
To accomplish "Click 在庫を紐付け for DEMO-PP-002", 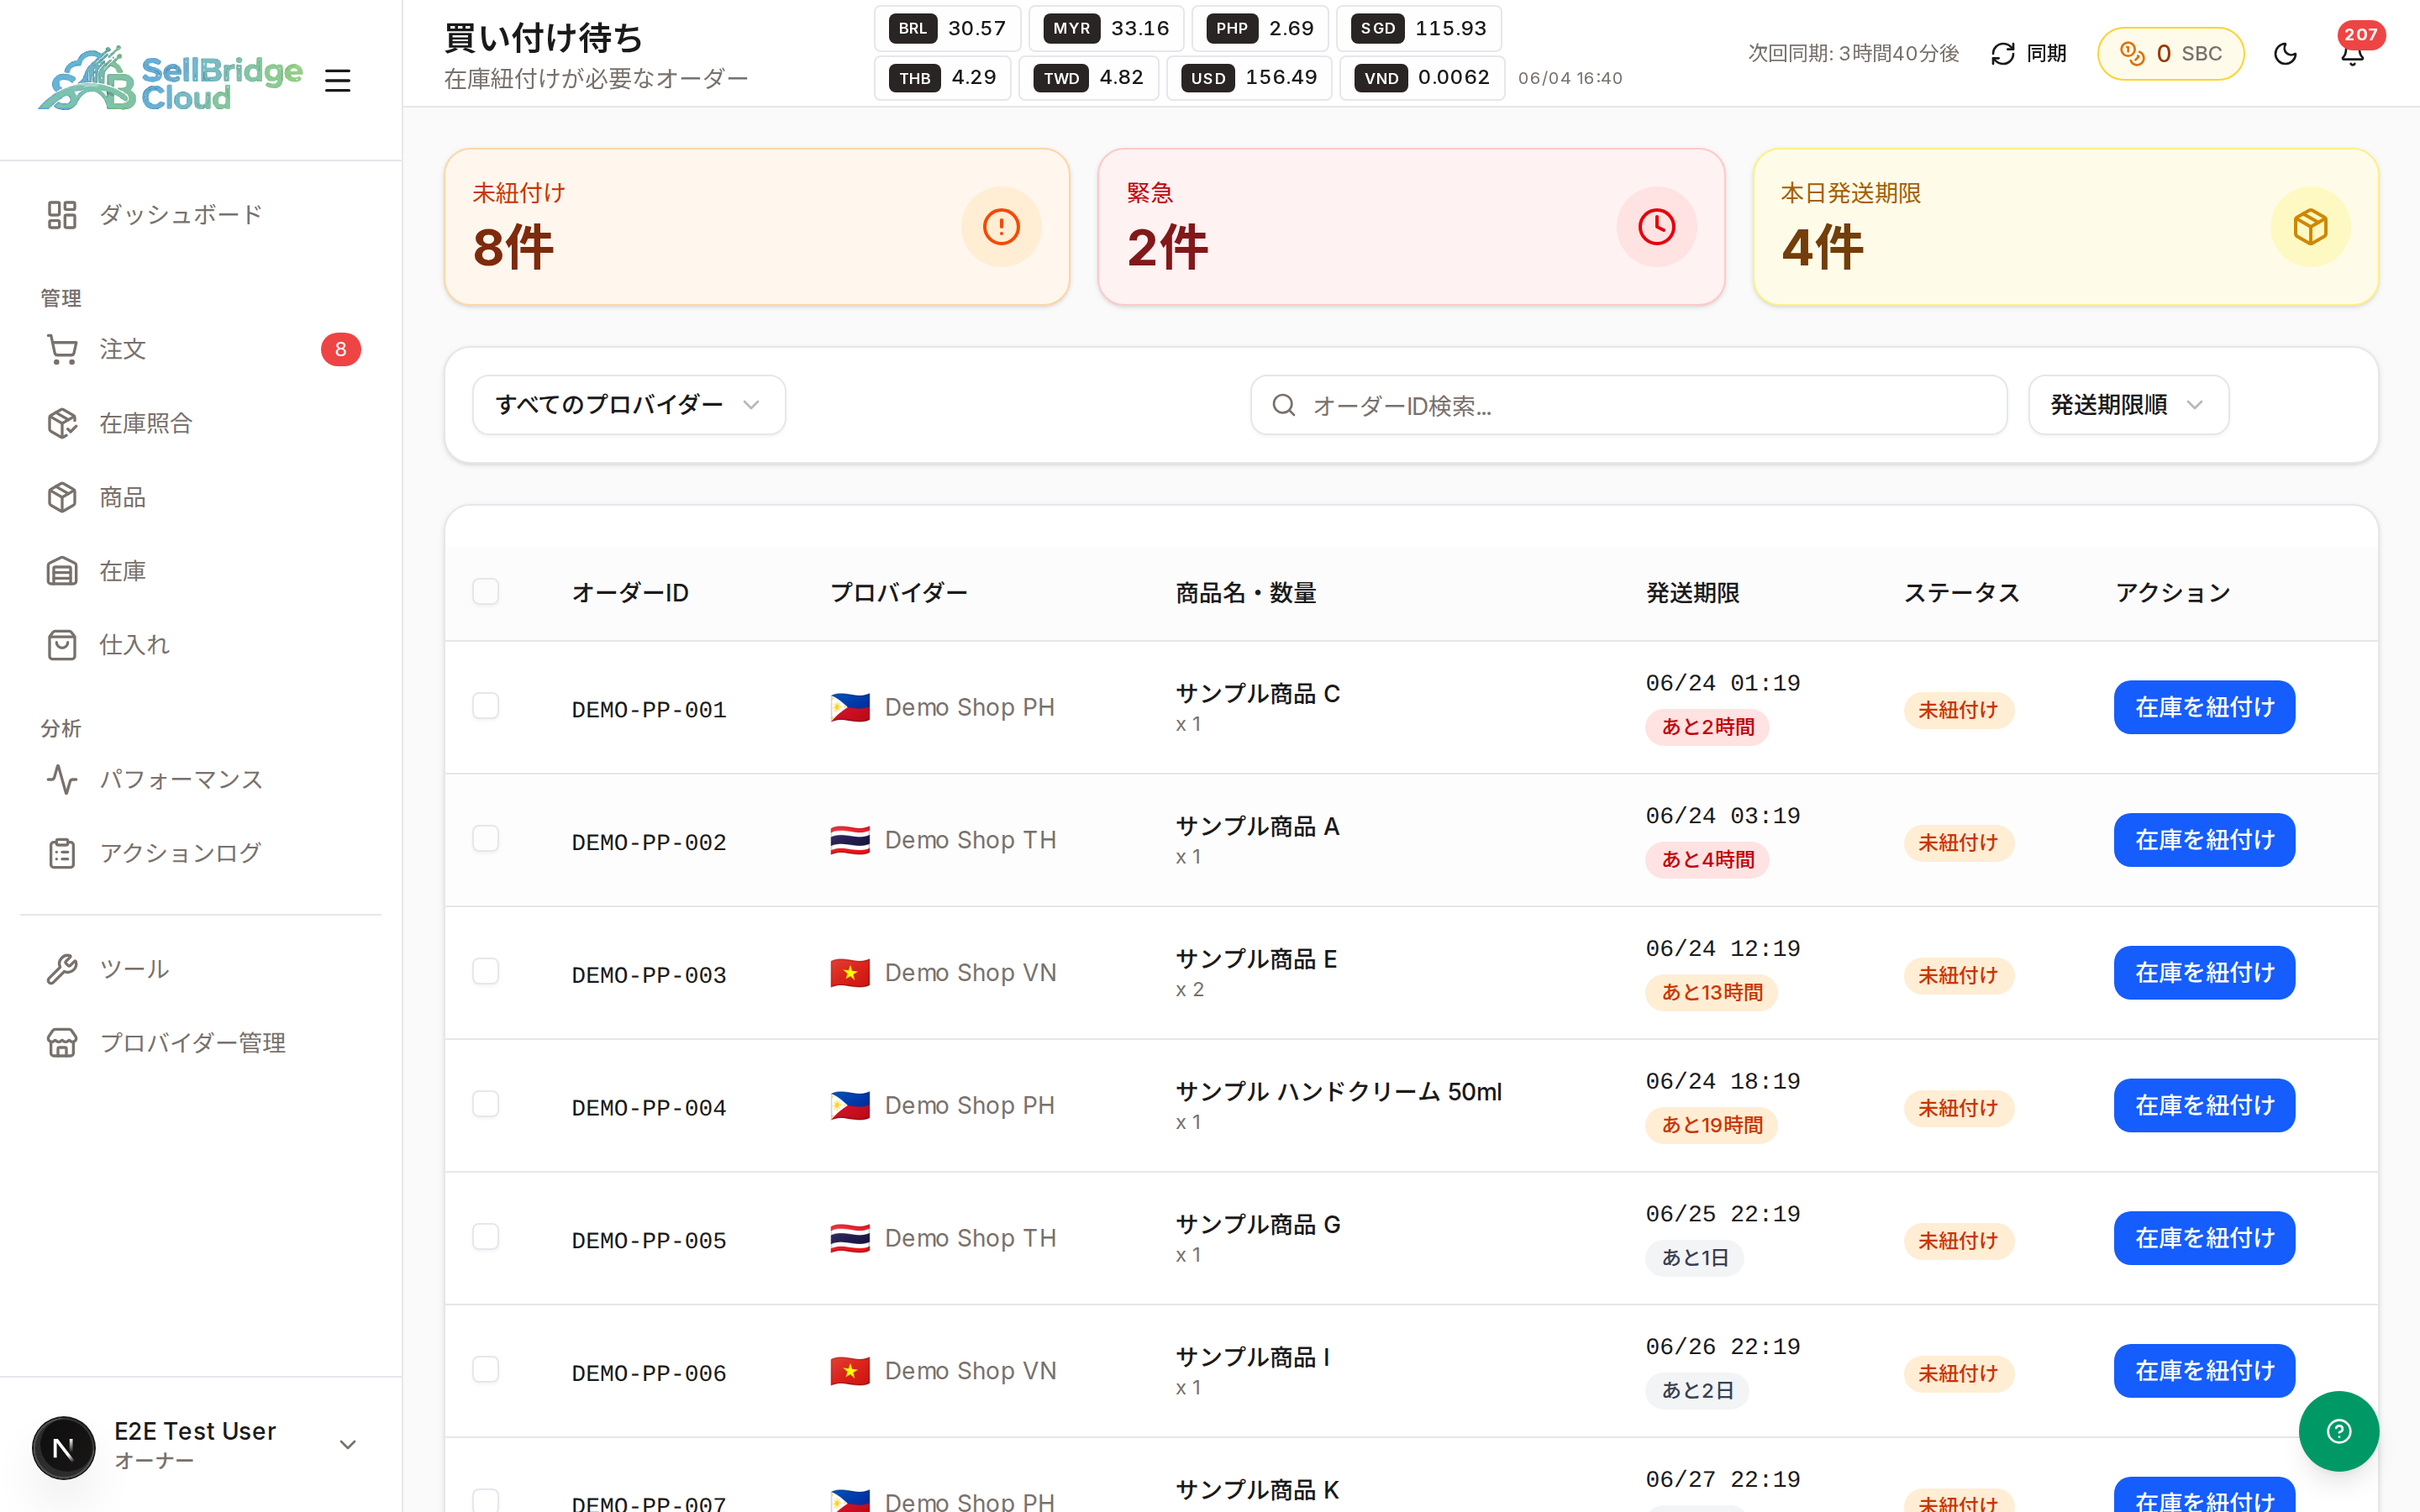I will coord(2204,840).
